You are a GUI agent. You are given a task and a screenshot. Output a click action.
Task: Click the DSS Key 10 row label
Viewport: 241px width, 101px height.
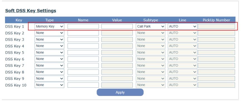click(16, 85)
